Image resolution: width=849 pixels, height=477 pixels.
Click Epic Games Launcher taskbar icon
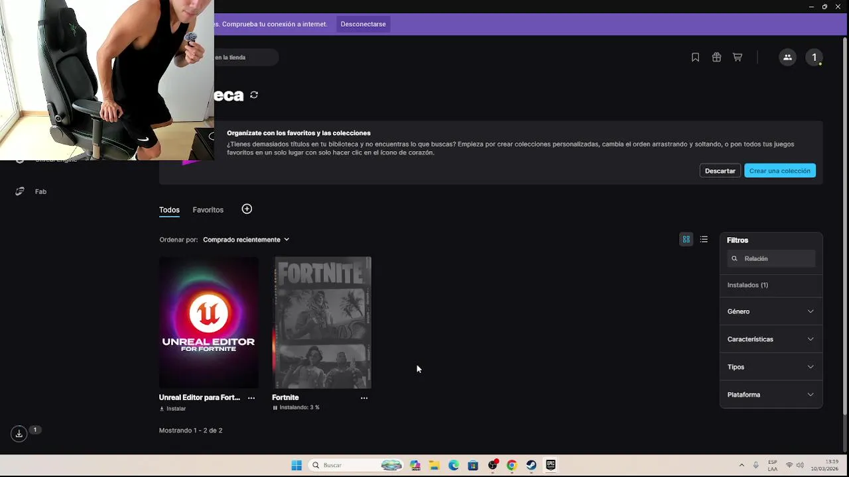(551, 465)
